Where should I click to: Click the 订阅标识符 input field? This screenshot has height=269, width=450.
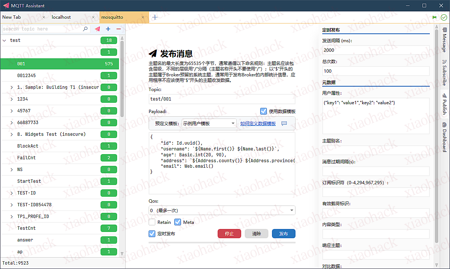point(376,192)
